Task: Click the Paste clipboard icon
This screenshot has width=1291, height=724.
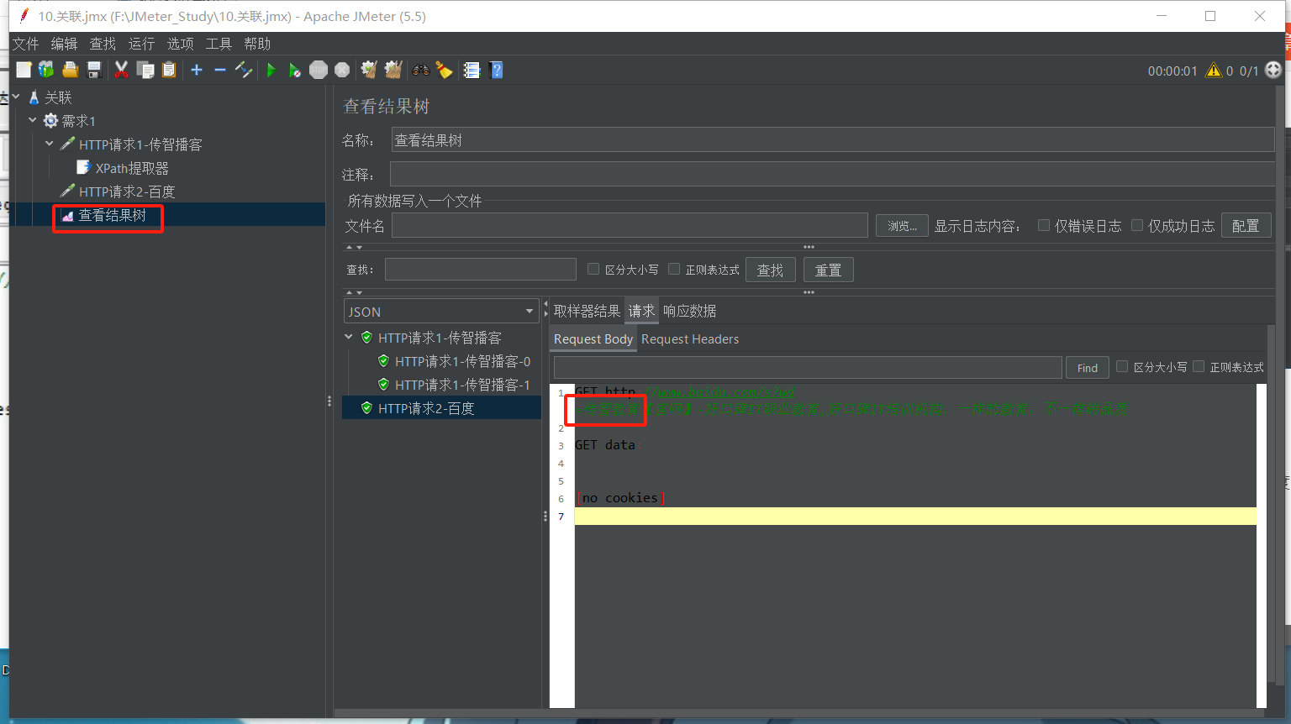Action: pyautogui.click(x=169, y=70)
